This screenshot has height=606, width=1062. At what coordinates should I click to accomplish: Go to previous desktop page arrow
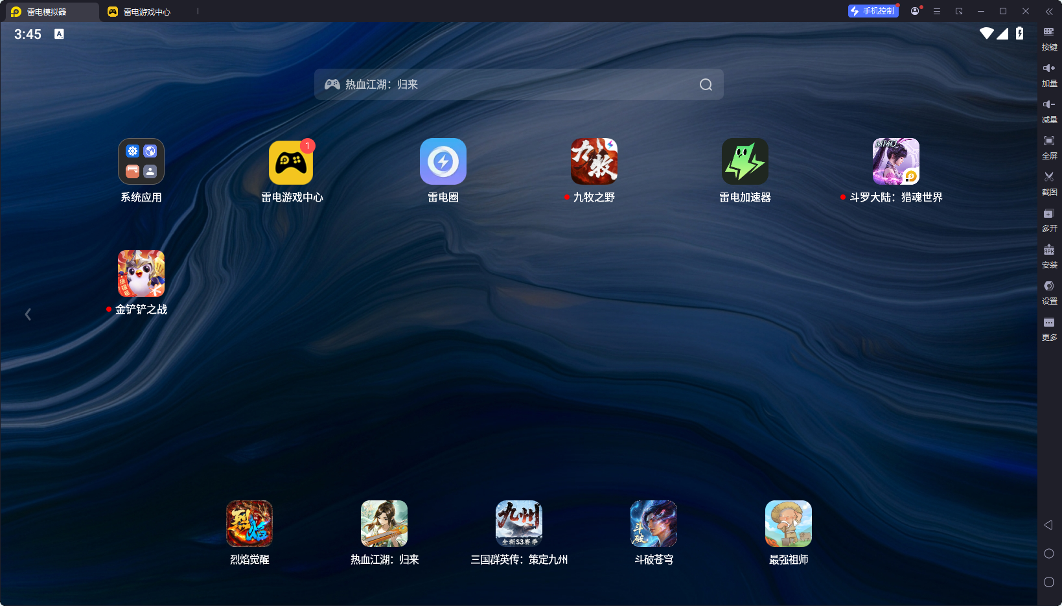28,314
